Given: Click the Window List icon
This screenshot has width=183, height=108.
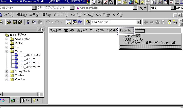Looking at the screenshot, I should tap(80, 22).
